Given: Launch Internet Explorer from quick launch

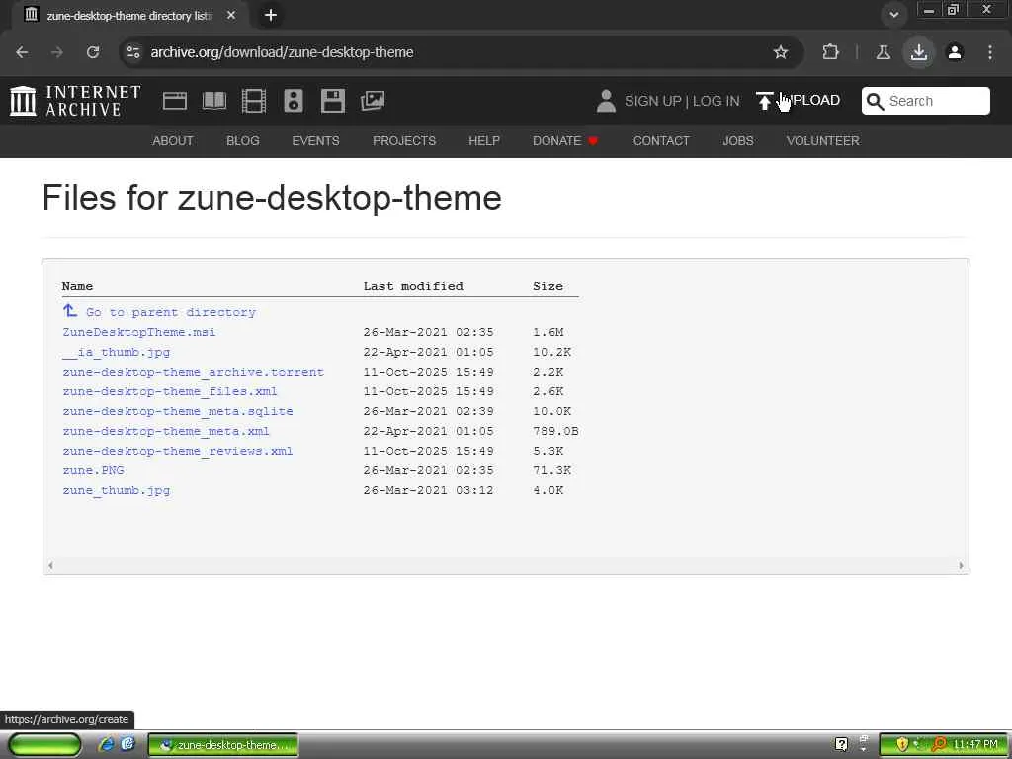Looking at the screenshot, I should [106, 745].
